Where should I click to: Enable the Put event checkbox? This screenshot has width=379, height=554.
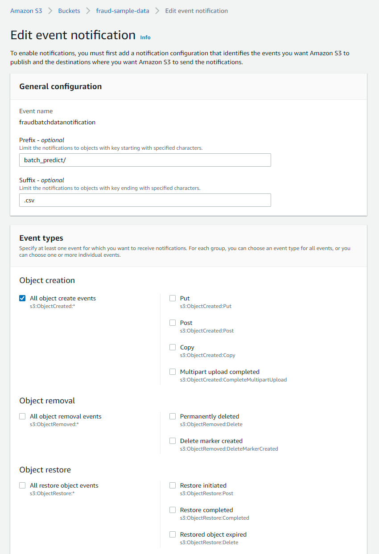tap(173, 299)
